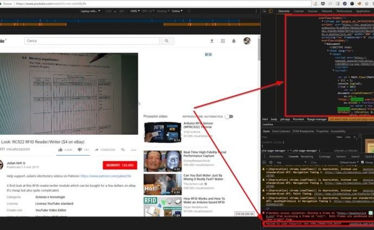This screenshot has height=230, width=374.
Task: Click the :hov toggle in Styles pane
Action: (339, 137)
